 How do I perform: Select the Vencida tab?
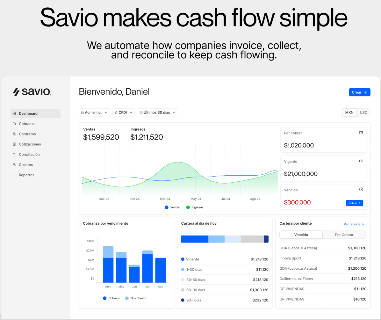click(x=301, y=235)
